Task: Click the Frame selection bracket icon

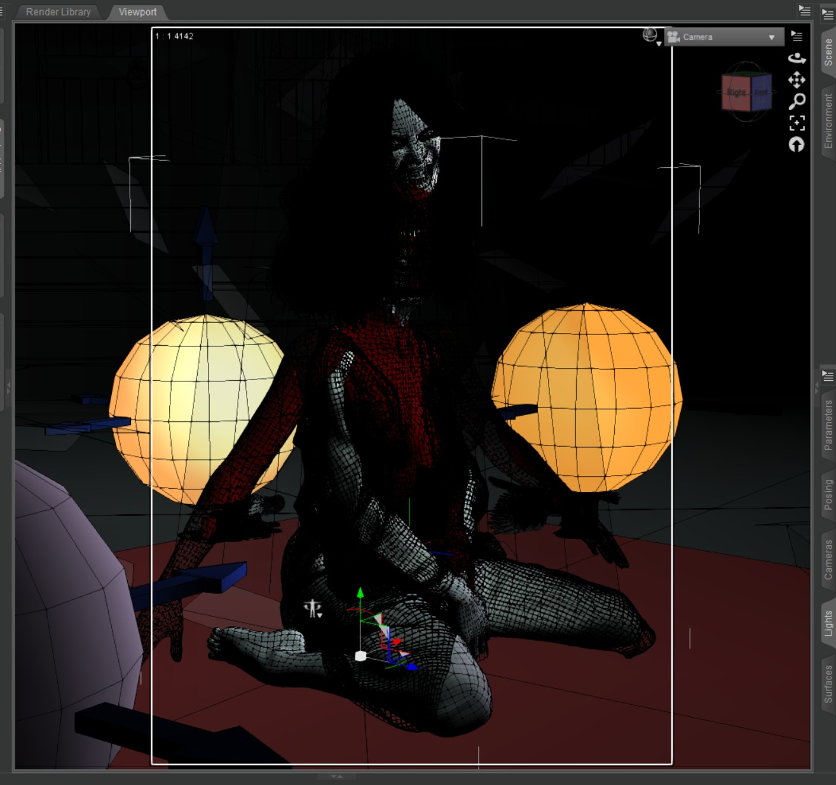Action: pos(797,123)
